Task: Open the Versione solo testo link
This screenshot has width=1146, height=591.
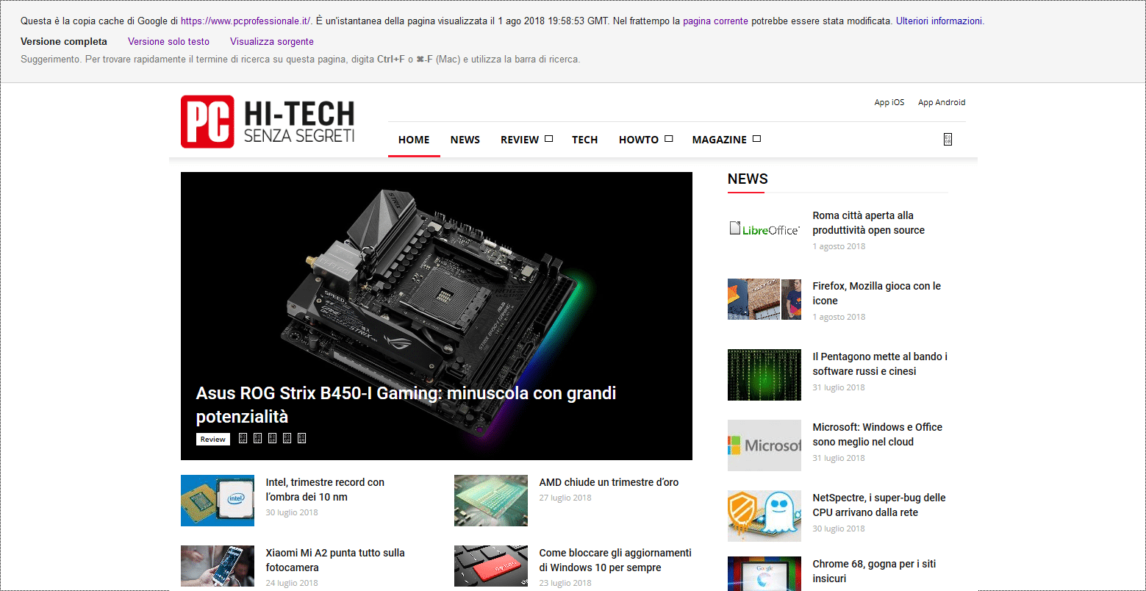Action: pyautogui.click(x=168, y=42)
